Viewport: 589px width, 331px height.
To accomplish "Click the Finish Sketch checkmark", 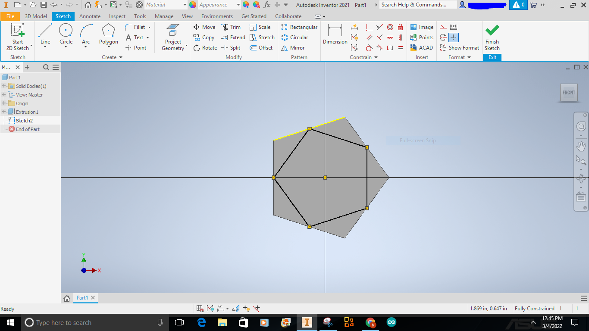I will point(492,30).
